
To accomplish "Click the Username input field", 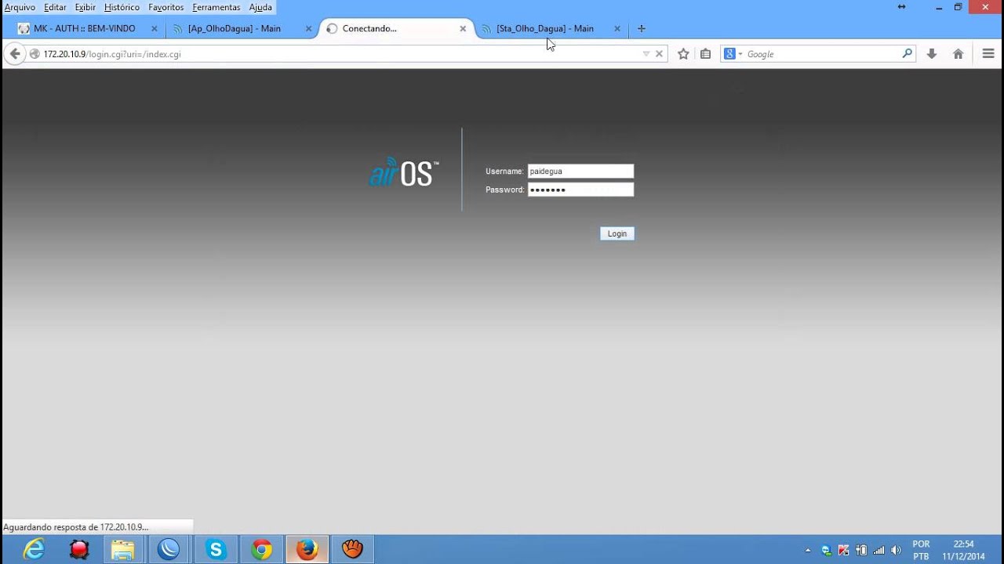I will [x=580, y=171].
